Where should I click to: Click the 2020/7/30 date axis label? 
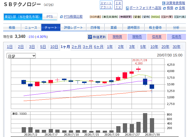[x=152, y=135]
